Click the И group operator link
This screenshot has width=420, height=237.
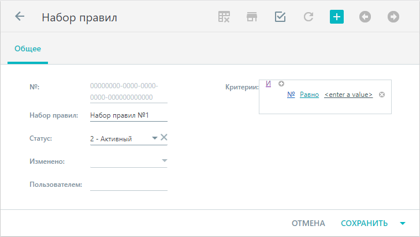click(269, 84)
